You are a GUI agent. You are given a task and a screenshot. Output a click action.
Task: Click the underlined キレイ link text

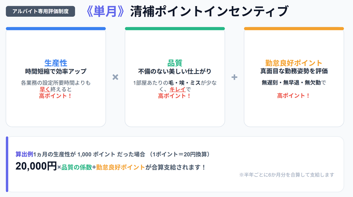point(177,89)
